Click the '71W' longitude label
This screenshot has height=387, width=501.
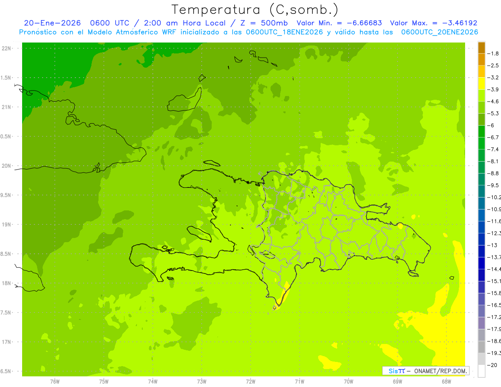coord(299,382)
